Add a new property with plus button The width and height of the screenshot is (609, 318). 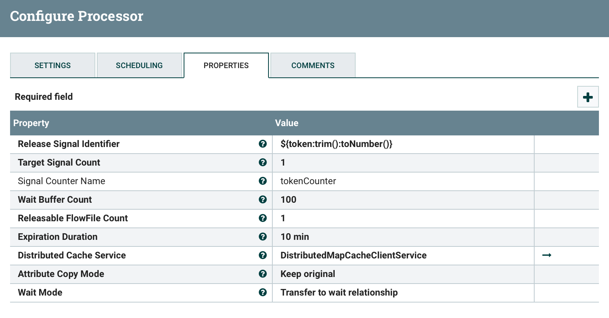[588, 97]
